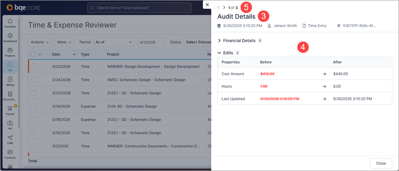399x171 pixels.
Task: Click SMSC: Schematic Design project cell
Action: [x=146, y=80]
